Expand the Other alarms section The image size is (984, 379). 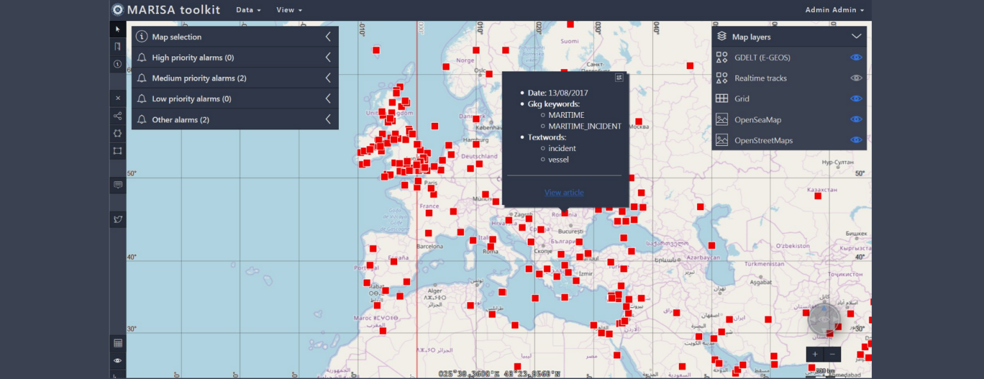pos(328,119)
